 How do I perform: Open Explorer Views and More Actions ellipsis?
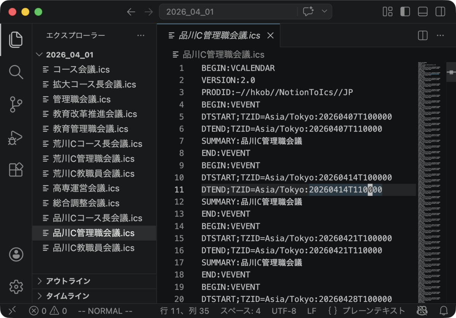(141, 36)
